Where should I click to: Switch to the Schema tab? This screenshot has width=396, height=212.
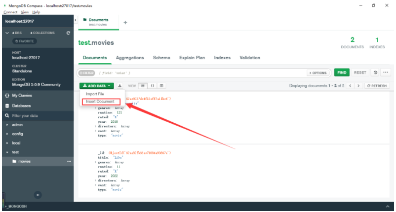pyautogui.click(x=161, y=58)
